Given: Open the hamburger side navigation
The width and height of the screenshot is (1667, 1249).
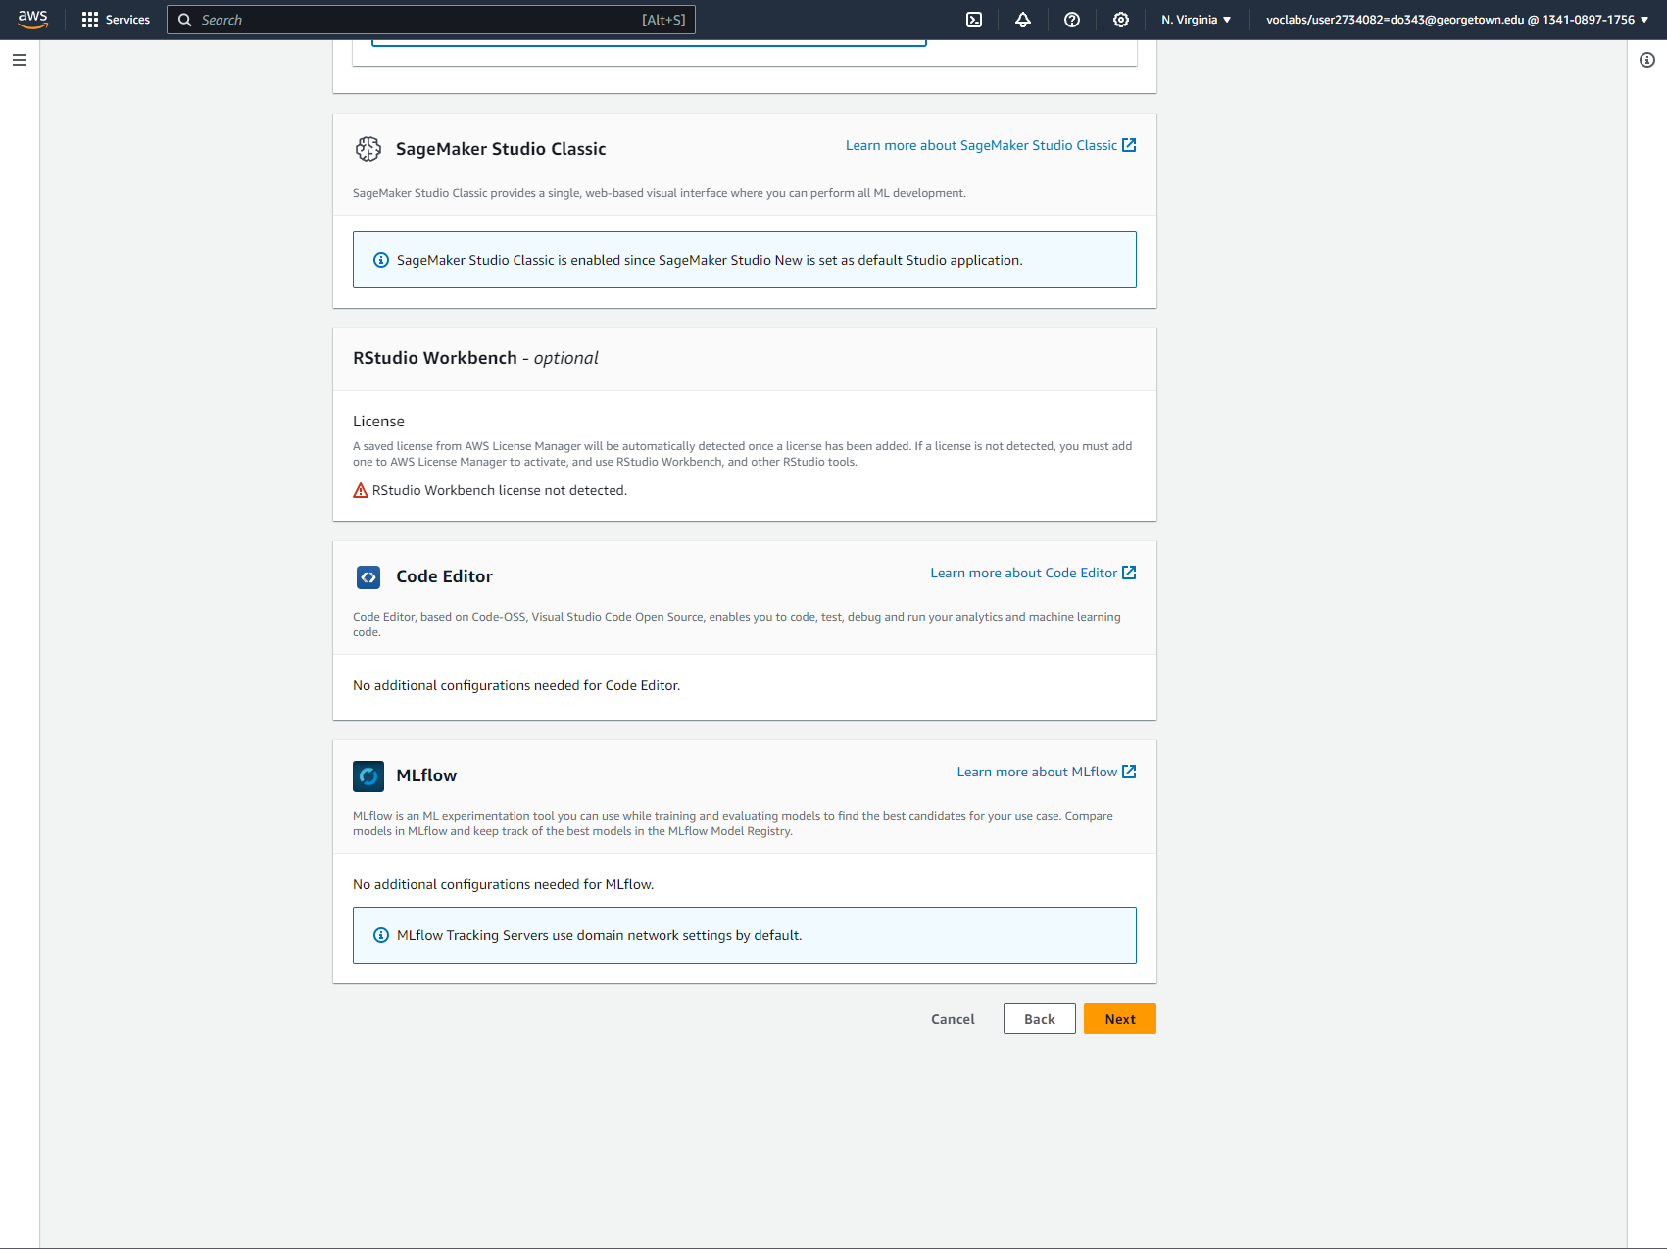Looking at the screenshot, I should [x=20, y=60].
